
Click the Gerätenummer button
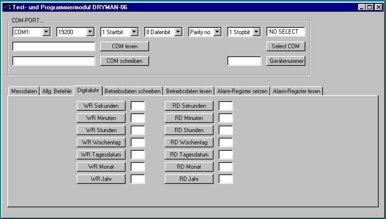pyautogui.click(x=285, y=61)
